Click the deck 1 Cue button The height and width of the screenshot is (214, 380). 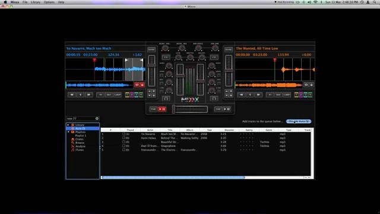pos(153,109)
